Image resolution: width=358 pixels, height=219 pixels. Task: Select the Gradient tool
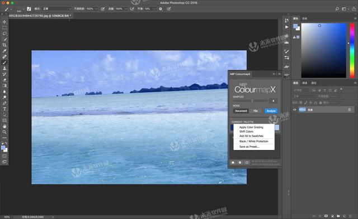pos(4,86)
